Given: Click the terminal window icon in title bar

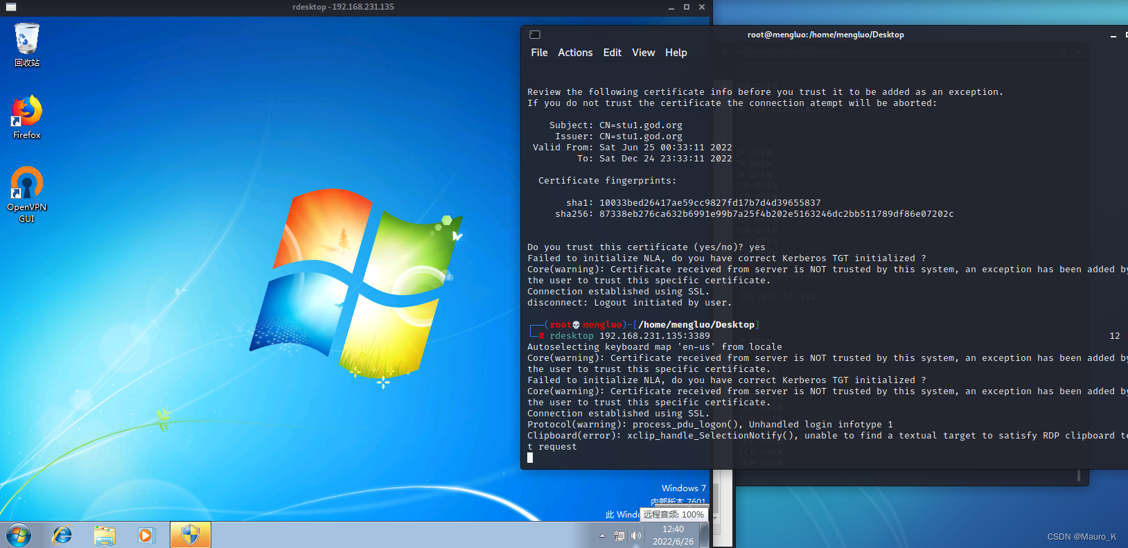Looking at the screenshot, I should 535,35.
